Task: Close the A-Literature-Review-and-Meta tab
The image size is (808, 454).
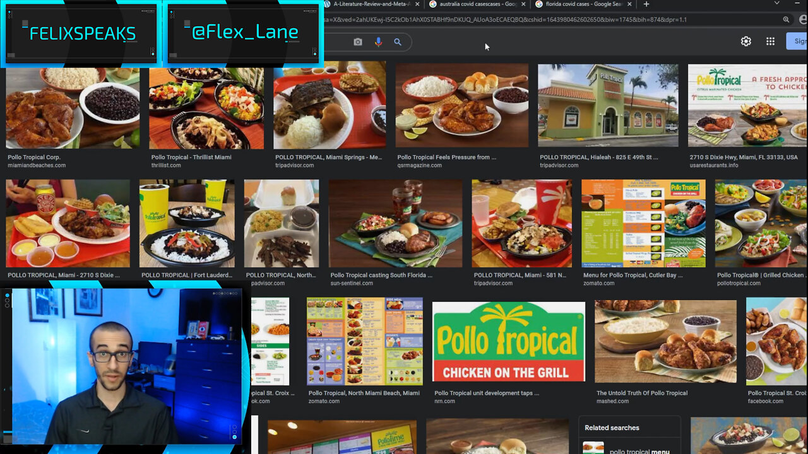Action: pyautogui.click(x=417, y=4)
